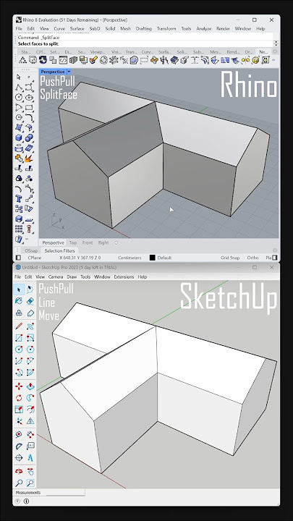Select the Paint Bucket tool in SketchUp
Viewport: 293px width, 521px height.
19,301
